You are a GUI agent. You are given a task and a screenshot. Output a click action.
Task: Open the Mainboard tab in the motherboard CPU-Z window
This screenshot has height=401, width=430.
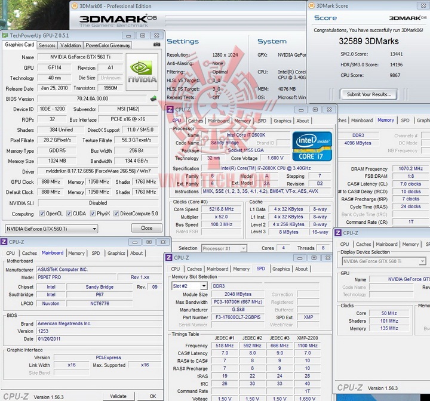click(x=53, y=253)
